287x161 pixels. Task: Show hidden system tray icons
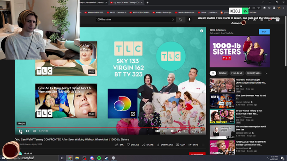(268, 158)
